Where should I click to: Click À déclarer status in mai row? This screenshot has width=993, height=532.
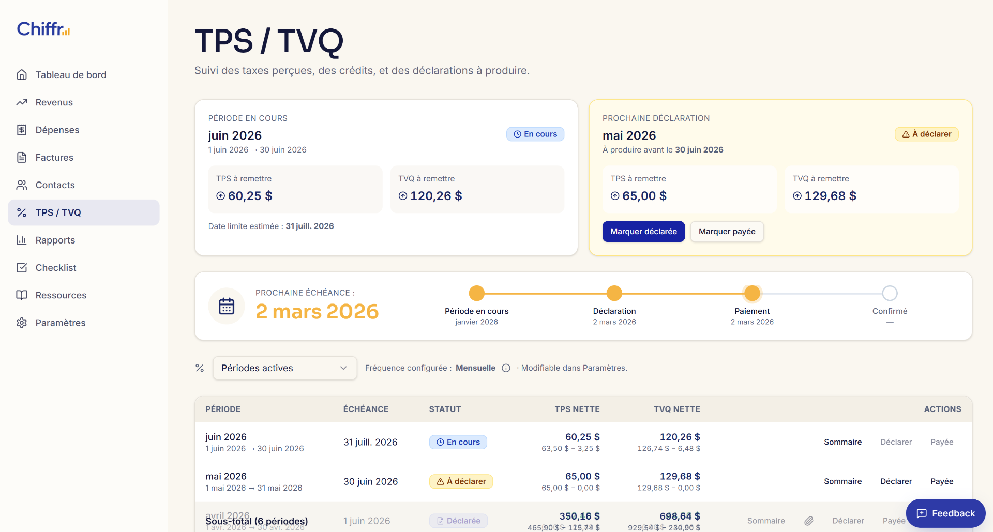(461, 481)
